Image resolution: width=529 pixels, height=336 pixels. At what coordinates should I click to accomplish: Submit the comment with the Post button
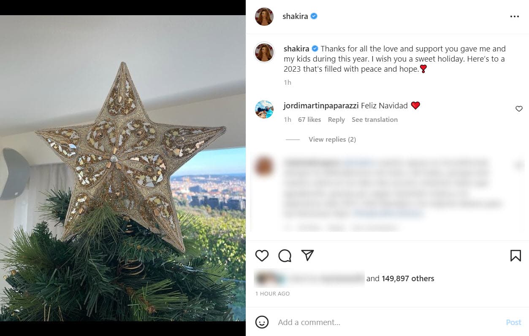tap(513, 322)
